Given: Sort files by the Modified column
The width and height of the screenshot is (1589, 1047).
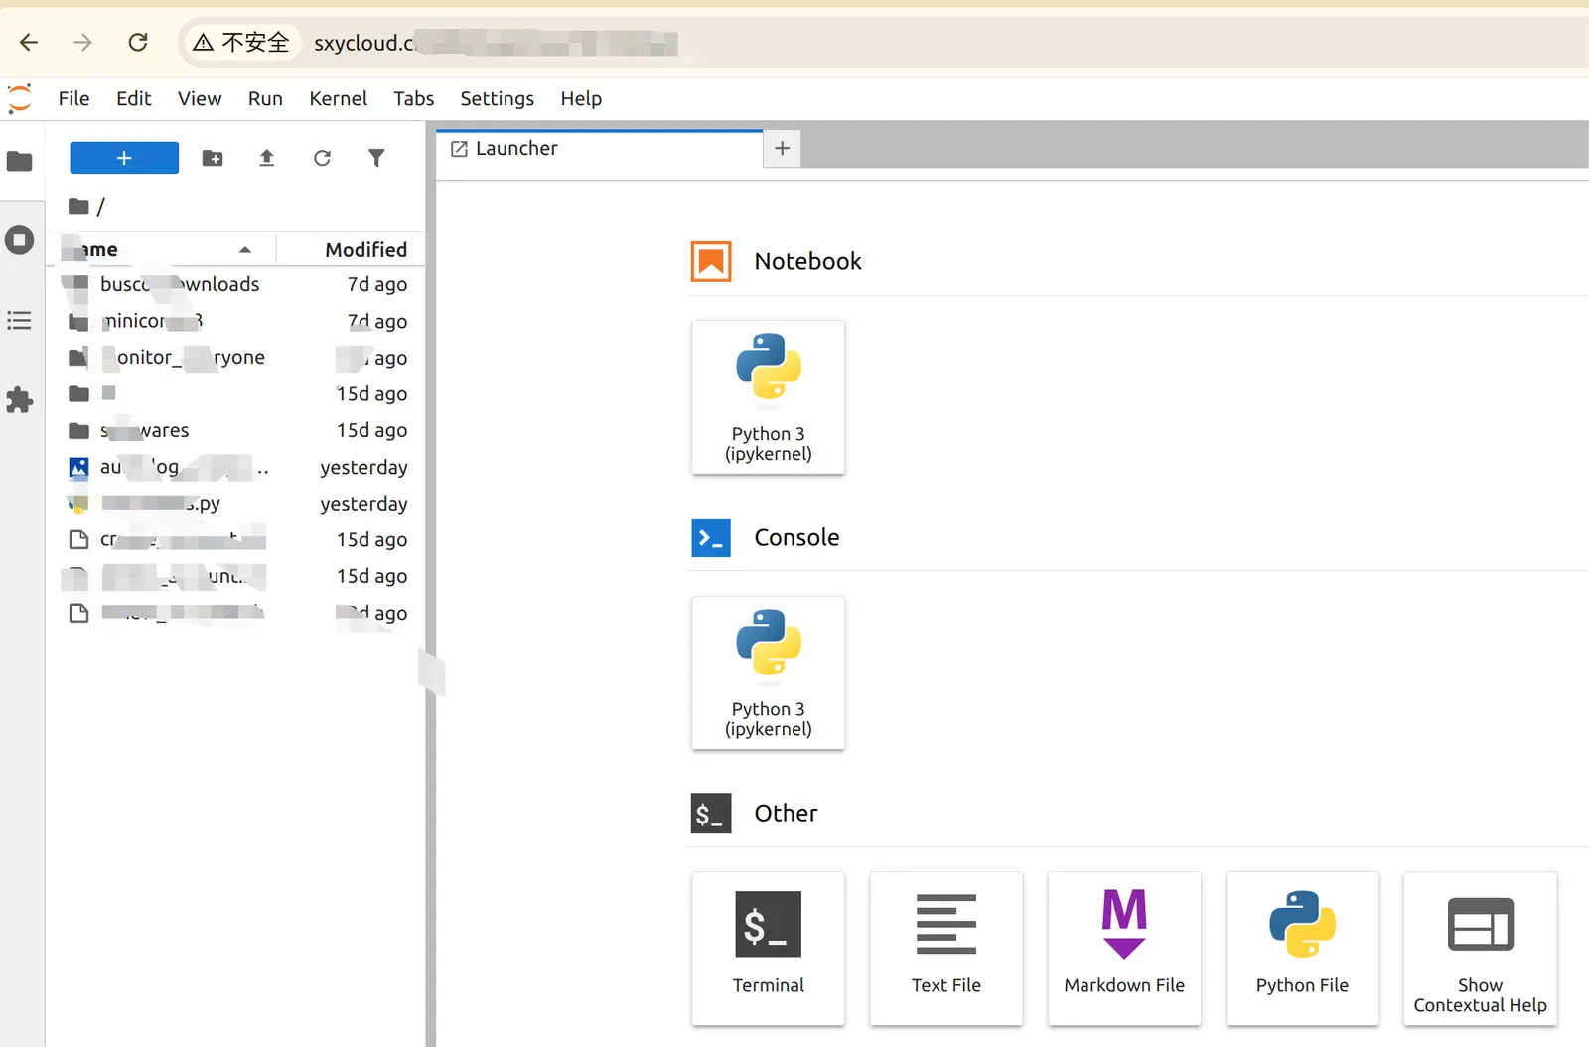Looking at the screenshot, I should [365, 250].
